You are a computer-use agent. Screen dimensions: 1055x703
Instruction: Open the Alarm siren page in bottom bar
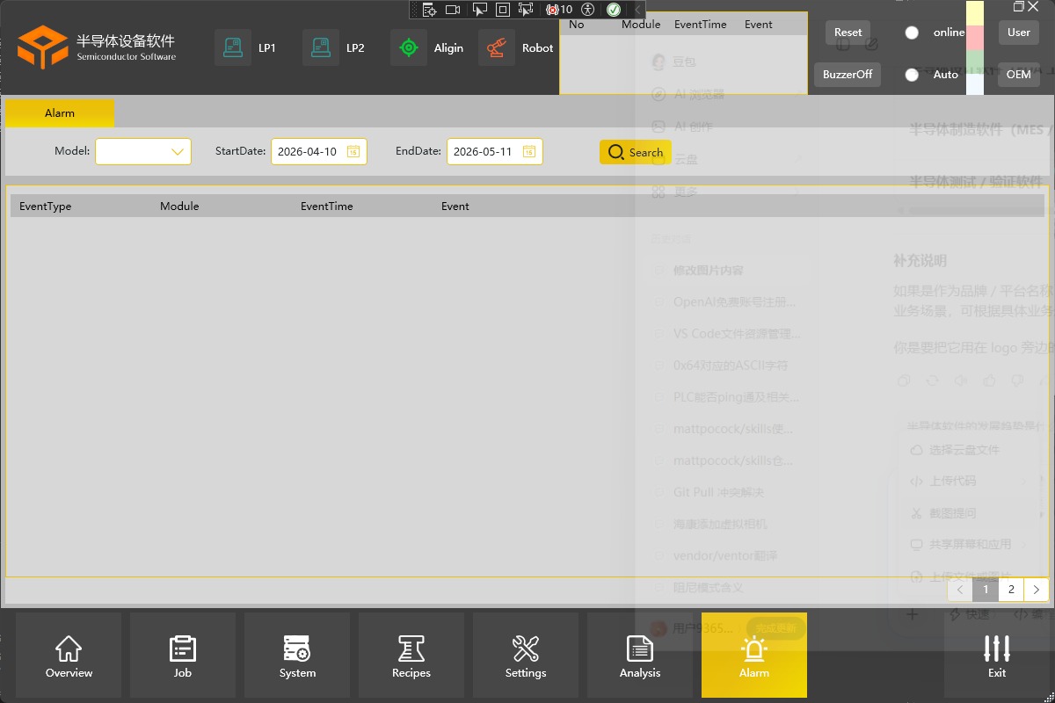[754, 656]
